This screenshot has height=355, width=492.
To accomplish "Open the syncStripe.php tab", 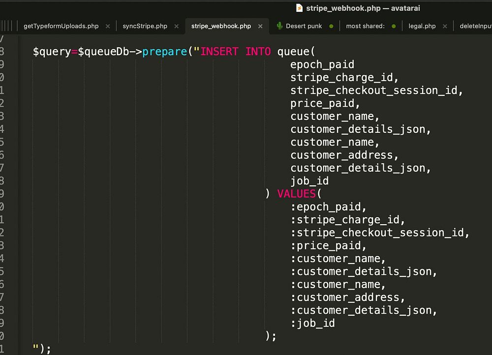I will coord(145,26).
